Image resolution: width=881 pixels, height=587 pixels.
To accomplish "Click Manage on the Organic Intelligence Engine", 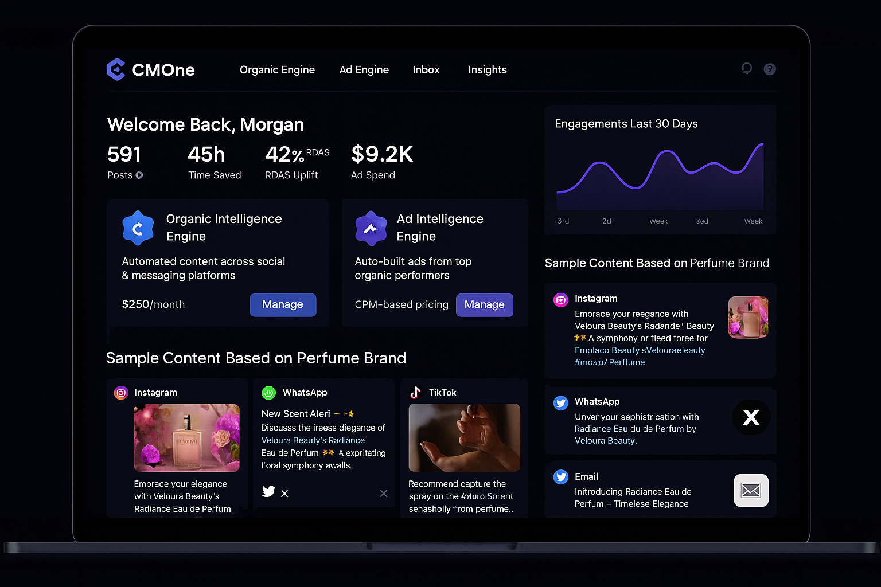I will tap(283, 304).
